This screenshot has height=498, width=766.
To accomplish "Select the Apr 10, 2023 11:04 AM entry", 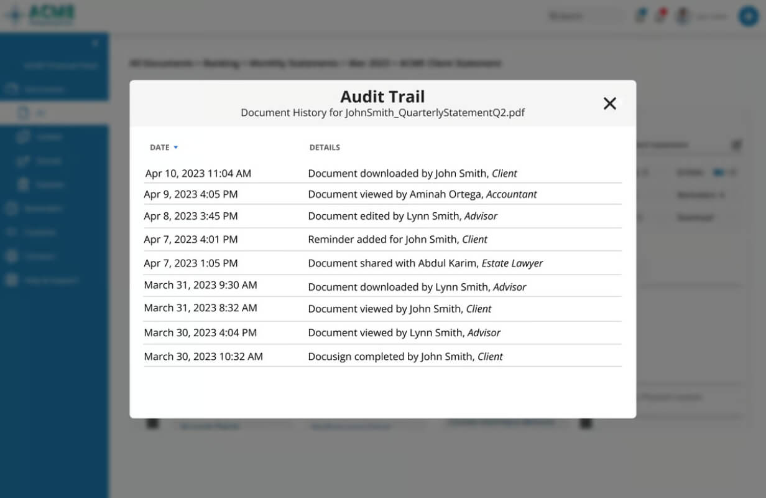I will 382,173.
